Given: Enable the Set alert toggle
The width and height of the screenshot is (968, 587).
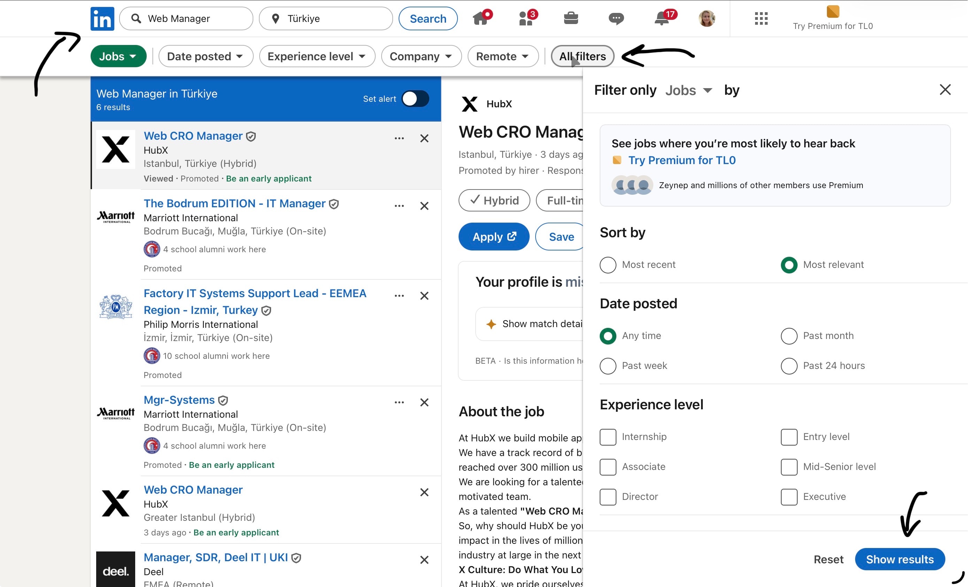Looking at the screenshot, I should (416, 99).
